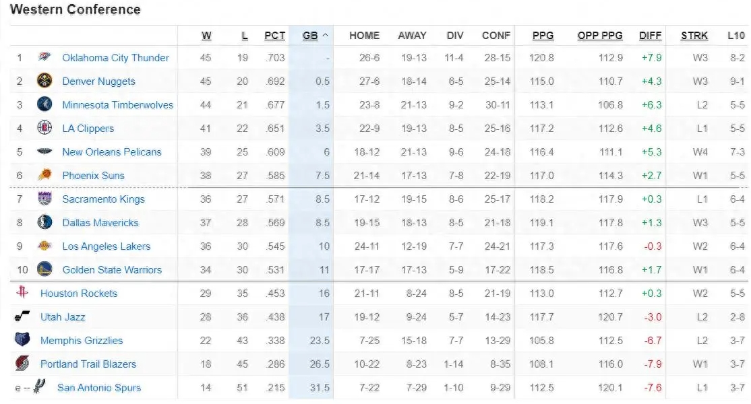Image resolution: width=751 pixels, height=404 pixels.
Task: Click the Oklahoma City Thunder logo
Action: [x=44, y=57]
